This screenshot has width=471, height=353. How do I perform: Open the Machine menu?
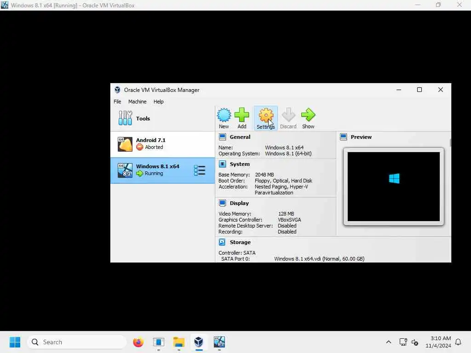(x=137, y=102)
